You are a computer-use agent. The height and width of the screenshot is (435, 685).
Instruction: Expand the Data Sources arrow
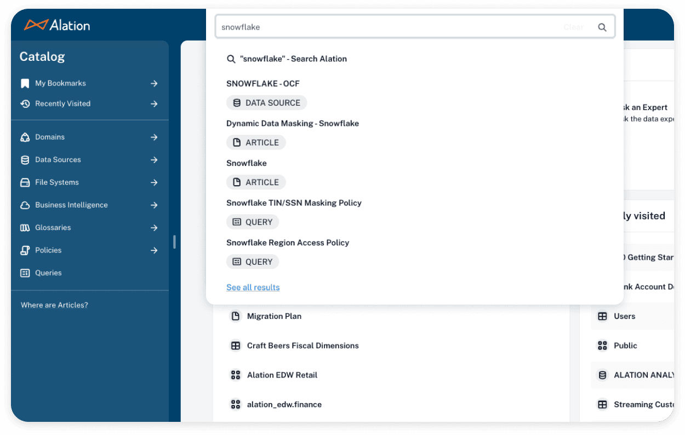[x=154, y=160]
